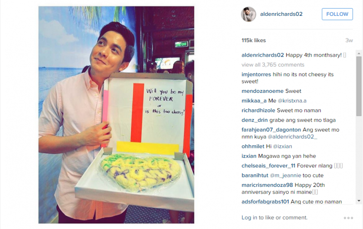Visit chelseais_forever_11 profile
This screenshot has height=229, width=363.
(268, 166)
